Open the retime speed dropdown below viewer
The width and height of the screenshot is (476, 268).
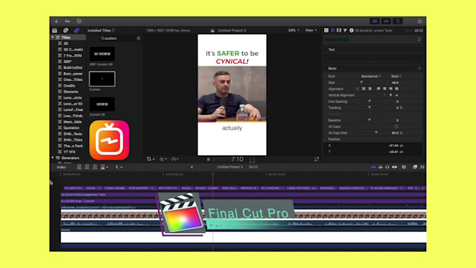pyautogui.click(x=175, y=159)
